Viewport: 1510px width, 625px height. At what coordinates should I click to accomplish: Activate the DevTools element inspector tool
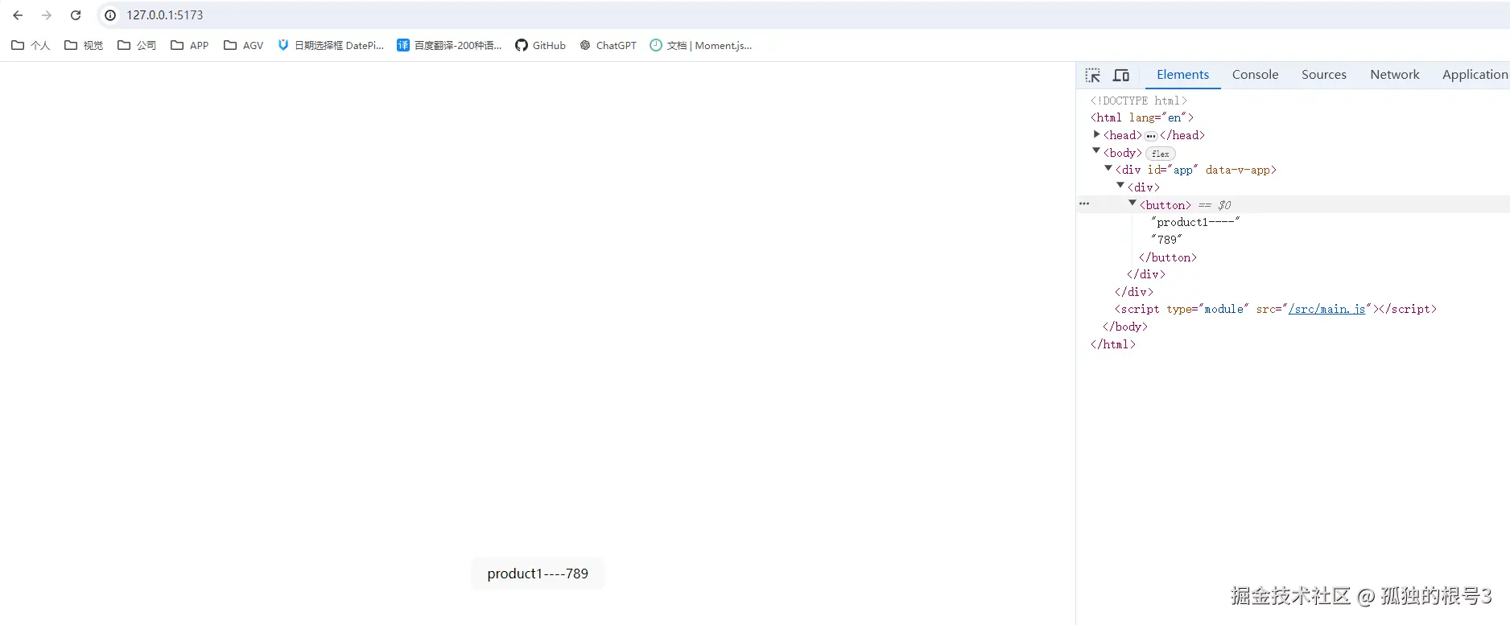[1092, 76]
